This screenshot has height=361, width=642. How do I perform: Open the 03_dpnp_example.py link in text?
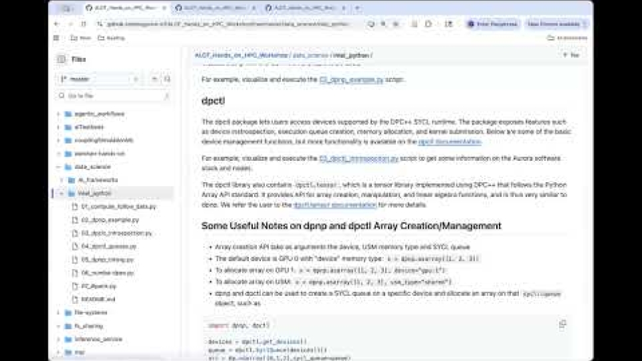[x=351, y=79]
